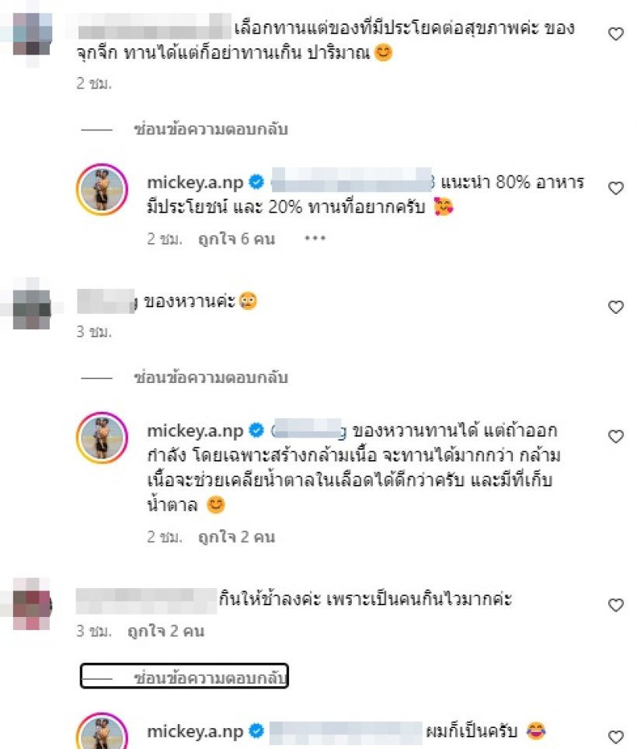Screen dimensions: 637x749
Task: Like the ของหวานค่ะ comment with the heart
Action: [x=616, y=307]
